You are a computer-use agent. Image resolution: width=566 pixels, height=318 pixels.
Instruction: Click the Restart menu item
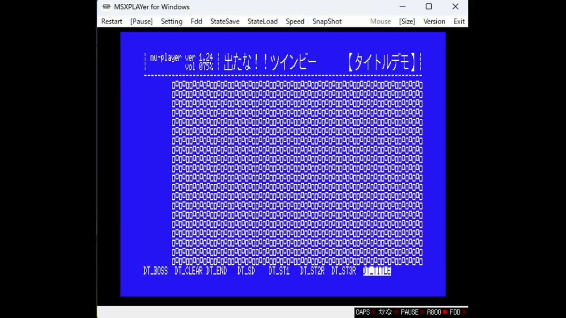point(112,21)
